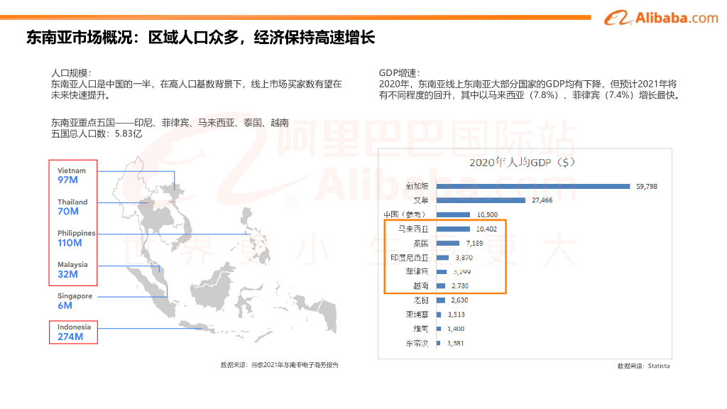Click the line listing the five key countries
Viewport: 727px width, 409px height.
170,123
